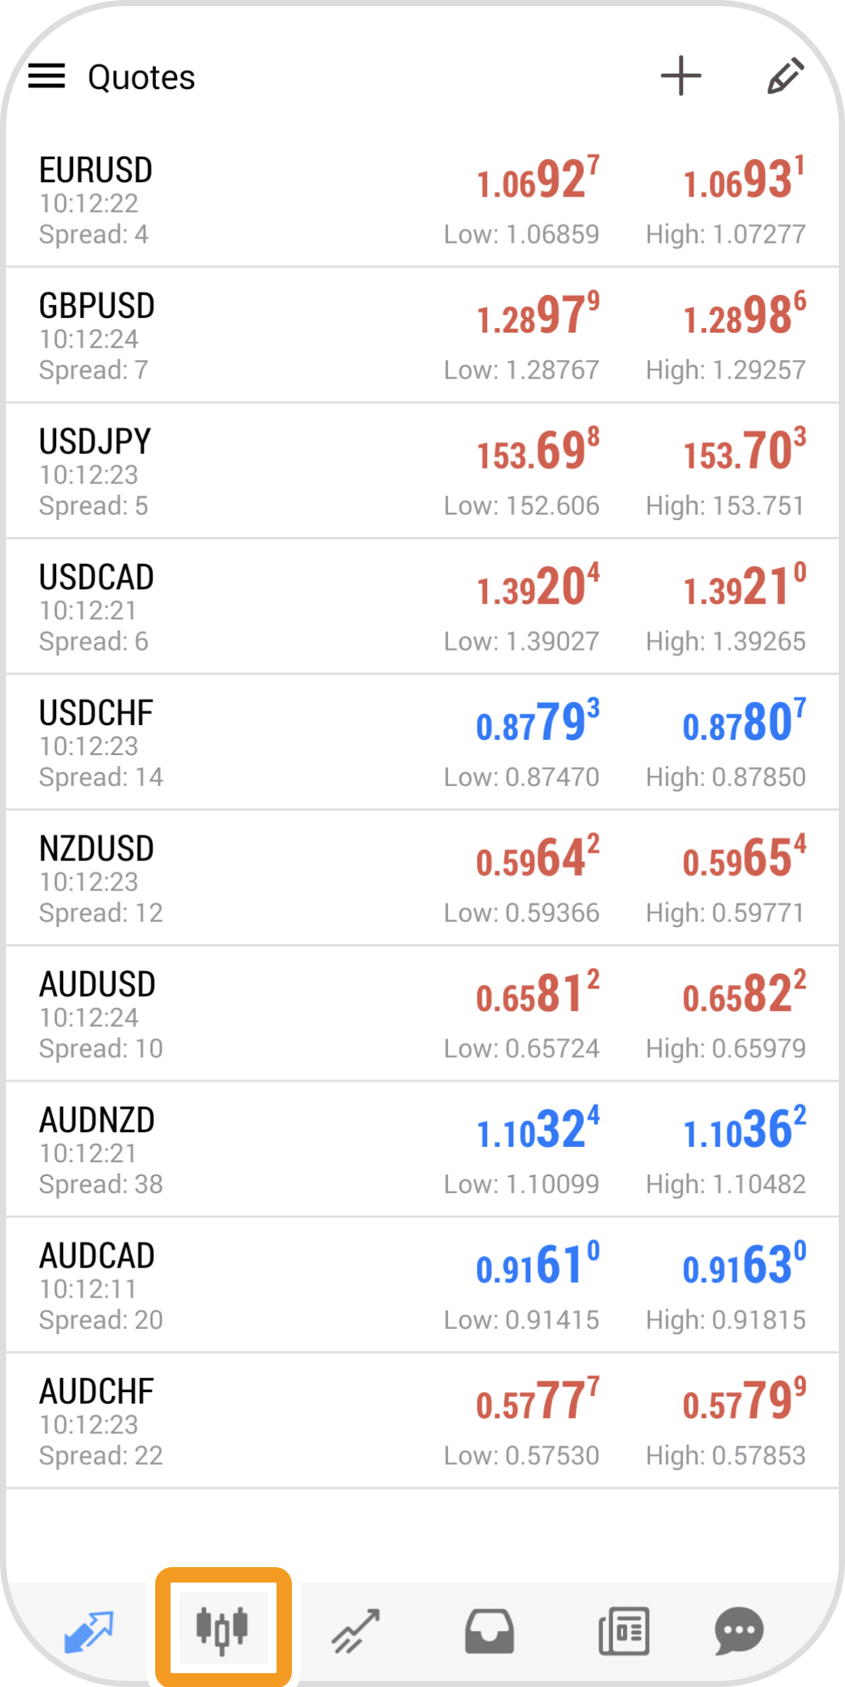Tap USDCAD ask price 1.39210
The image size is (845, 1687).
(744, 587)
